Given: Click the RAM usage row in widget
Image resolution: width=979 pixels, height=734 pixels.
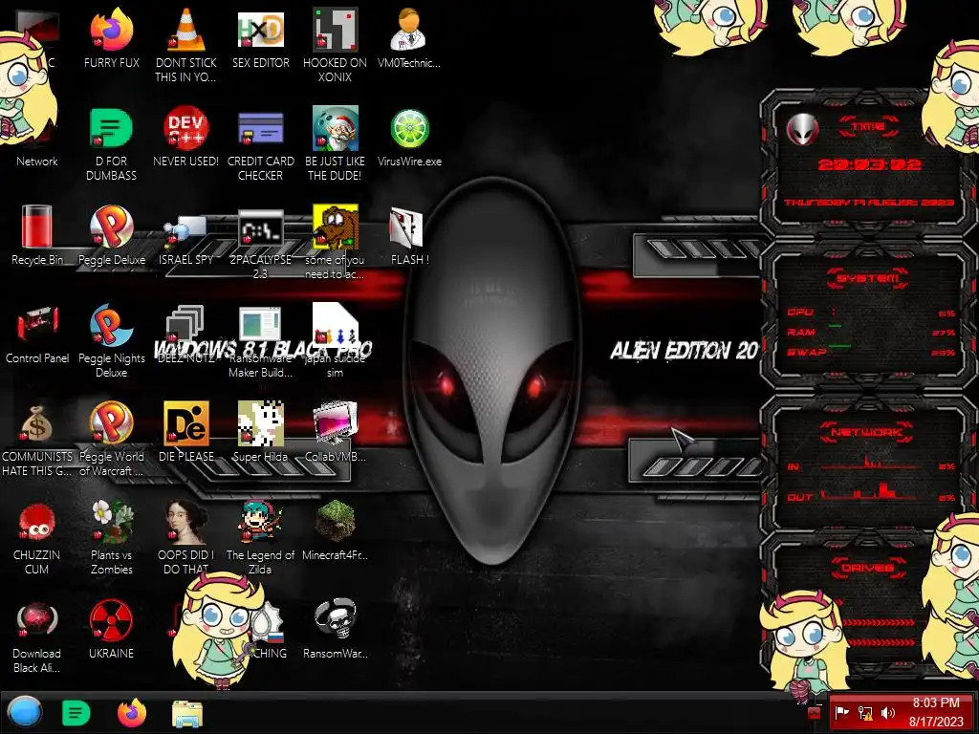Looking at the screenshot, I should pyautogui.click(x=870, y=332).
